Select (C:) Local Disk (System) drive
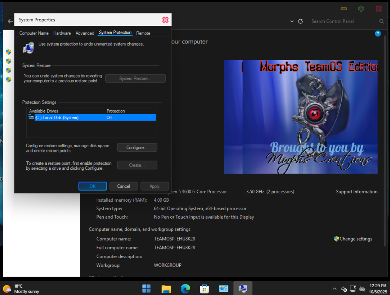This screenshot has width=390, height=295. click(57, 118)
